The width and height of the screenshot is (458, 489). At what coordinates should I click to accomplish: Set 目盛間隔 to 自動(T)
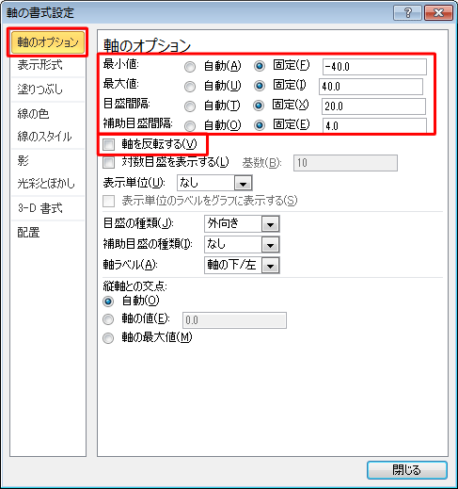(190, 106)
